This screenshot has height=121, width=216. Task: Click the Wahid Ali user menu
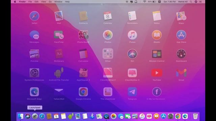183,2
